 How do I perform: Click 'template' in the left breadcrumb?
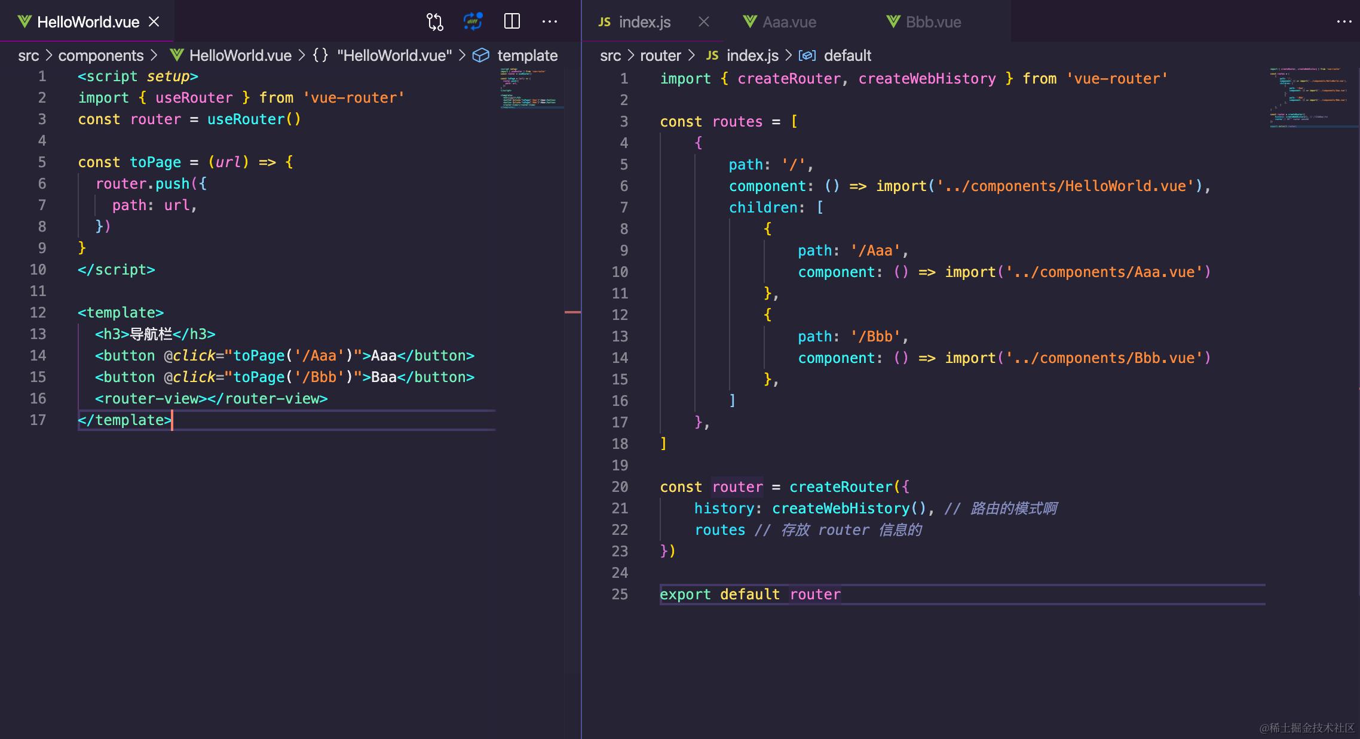(527, 56)
